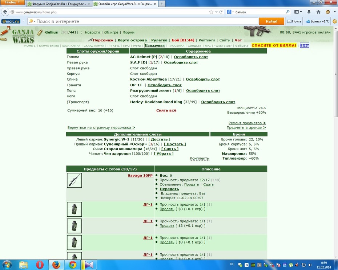Open Windows Start button
Screen dimensions: 338x270
(x=7, y=265)
